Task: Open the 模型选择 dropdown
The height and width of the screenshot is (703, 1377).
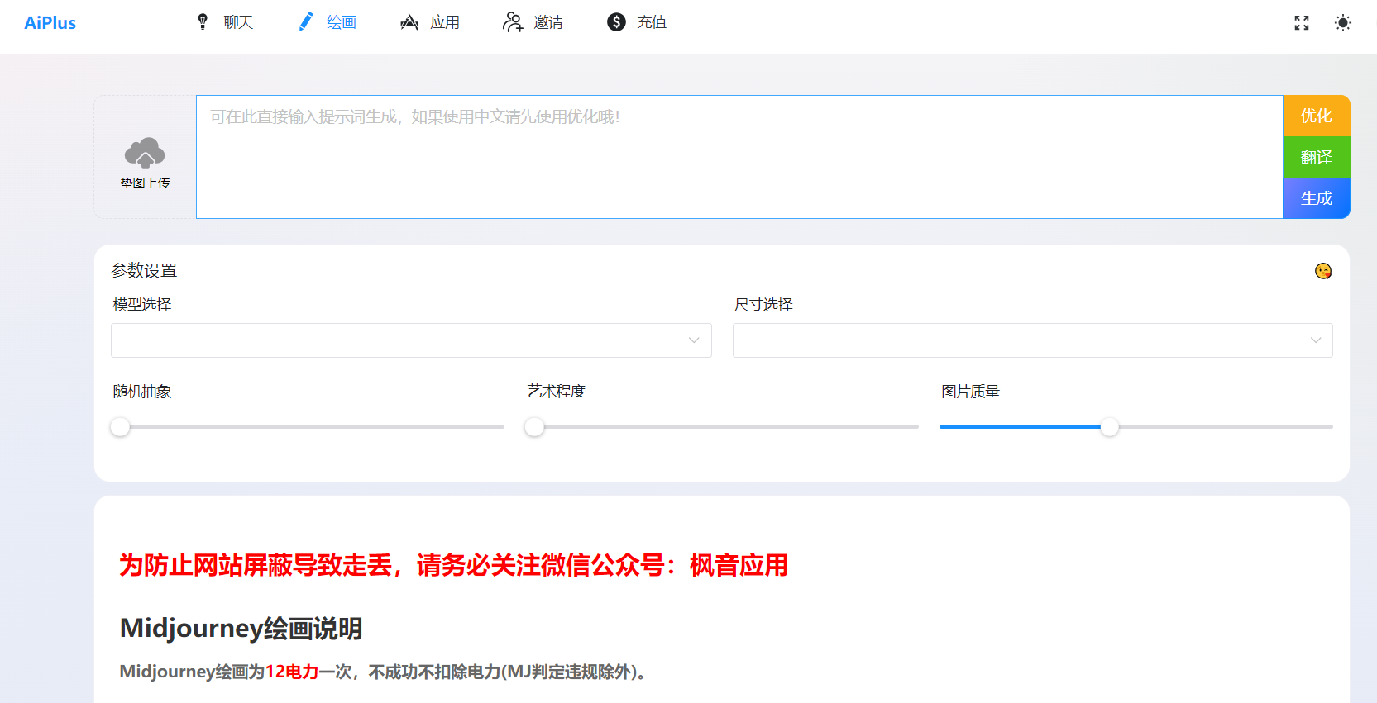Action: tap(411, 340)
